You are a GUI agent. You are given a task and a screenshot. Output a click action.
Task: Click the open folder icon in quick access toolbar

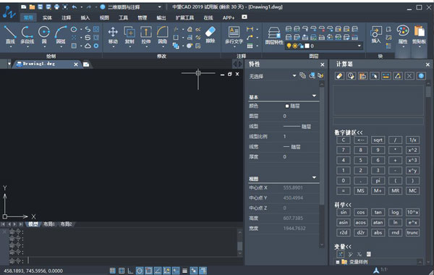tap(33, 7)
